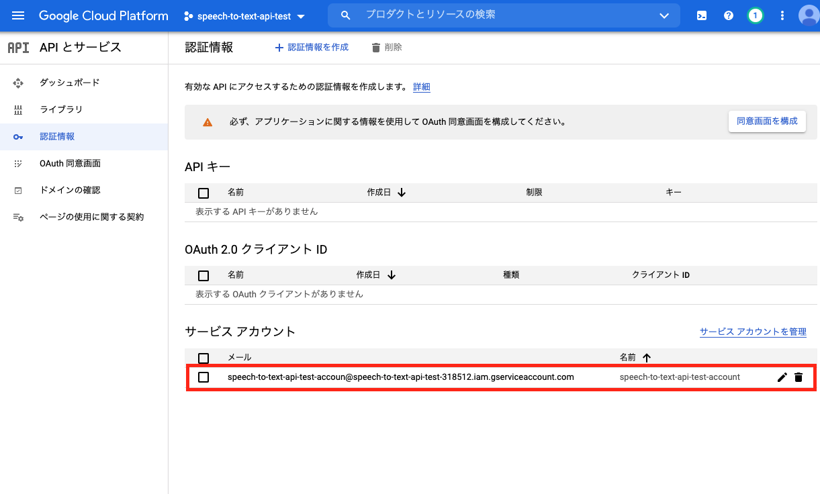Click the 同意画面を構成 button
This screenshot has height=494, width=820.
[766, 121]
